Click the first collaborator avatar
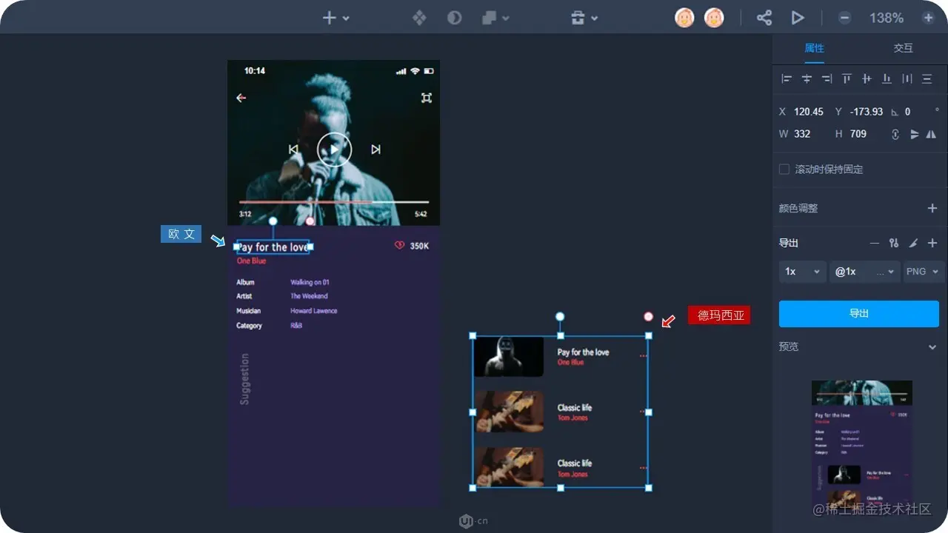Screen dimensions: 948x533 (684, 18)
